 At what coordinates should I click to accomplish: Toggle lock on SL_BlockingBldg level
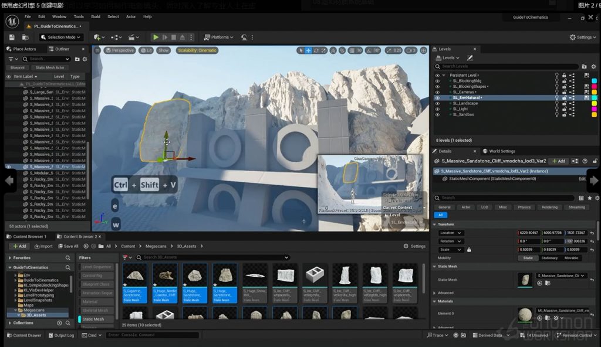pos(564,81)
